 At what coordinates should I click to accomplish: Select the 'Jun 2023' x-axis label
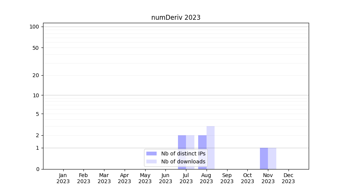[165, 178]
